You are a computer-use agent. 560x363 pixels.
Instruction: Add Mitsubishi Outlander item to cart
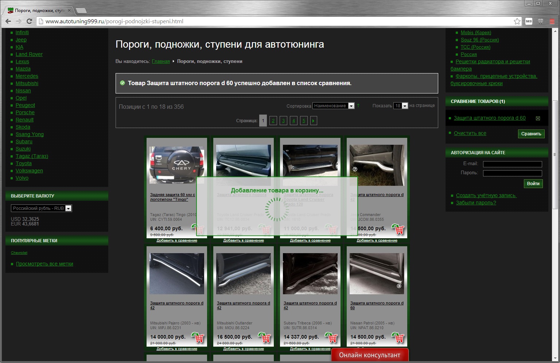tap(265, 338)
